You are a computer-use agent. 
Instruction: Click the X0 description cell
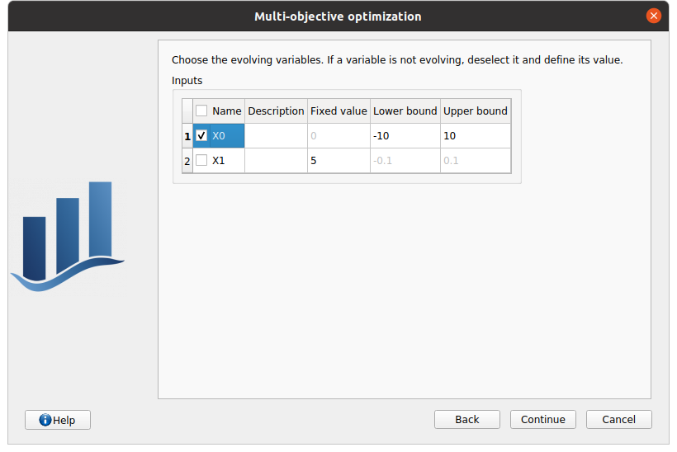click(276, 136)
